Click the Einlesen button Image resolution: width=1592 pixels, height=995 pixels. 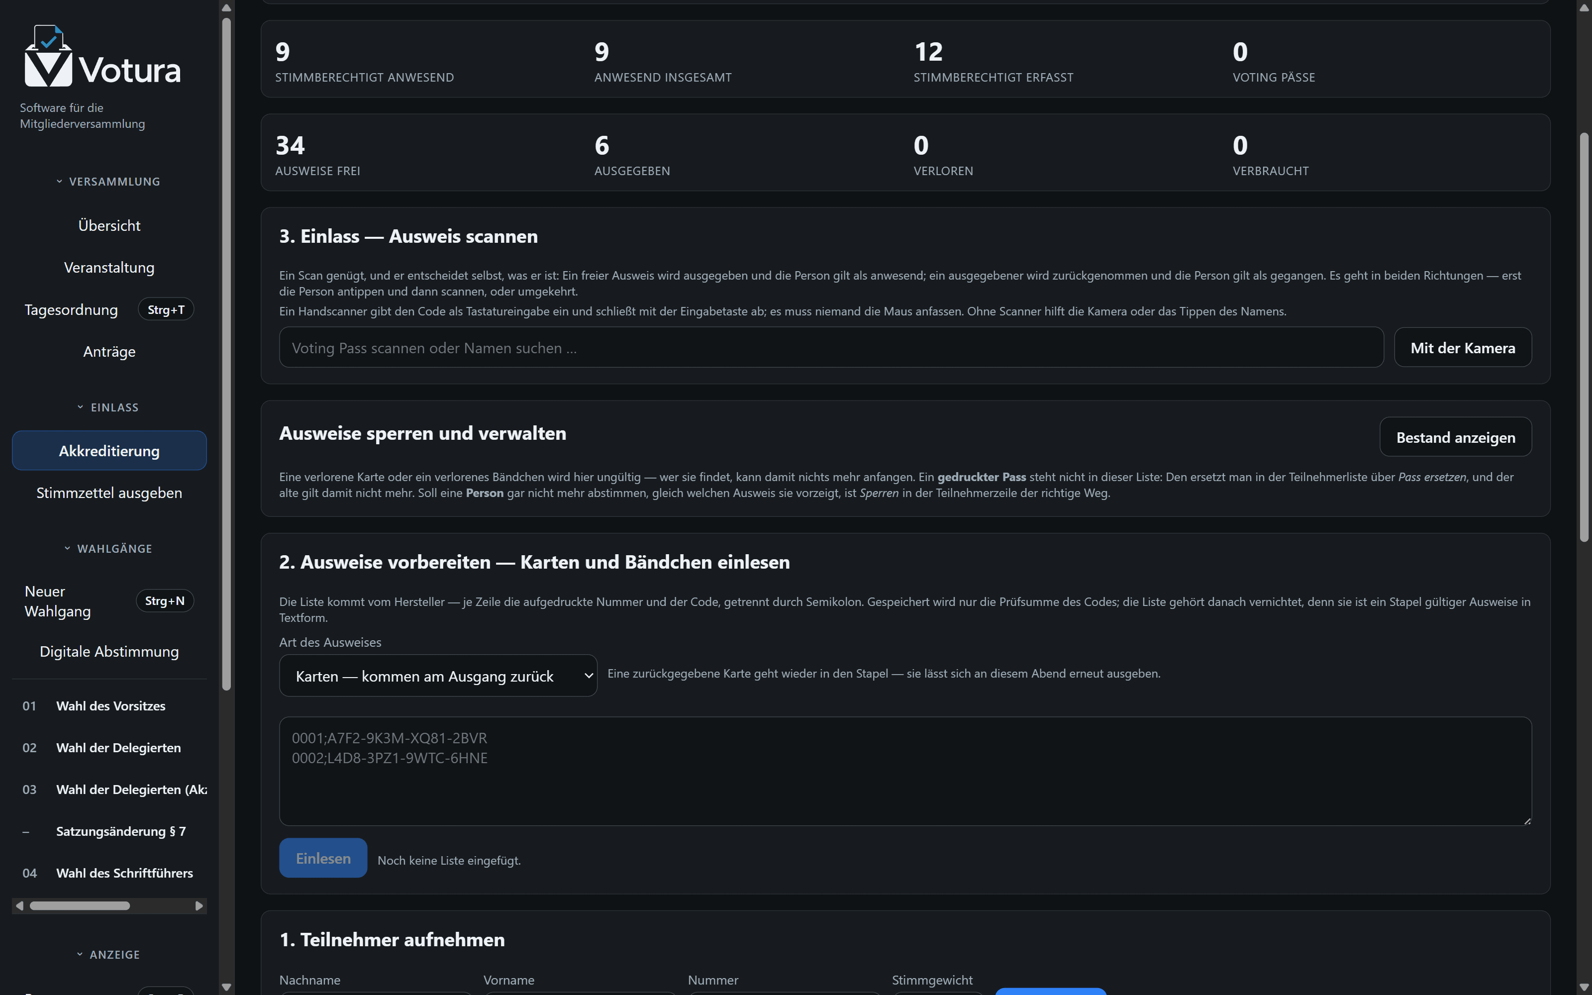click(x=323, y=858)
